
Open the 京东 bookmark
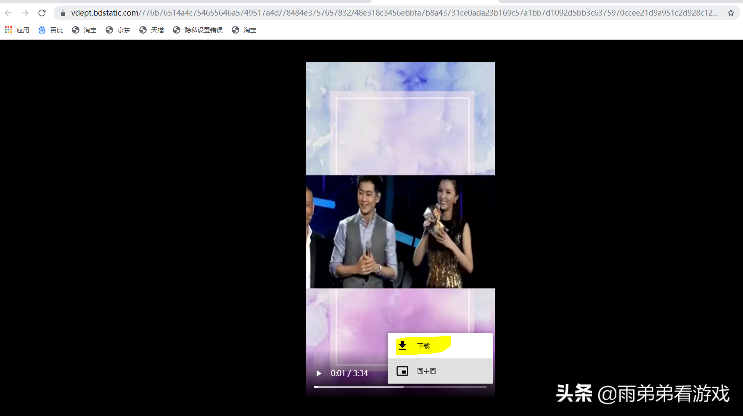click(x=118, y=30)
